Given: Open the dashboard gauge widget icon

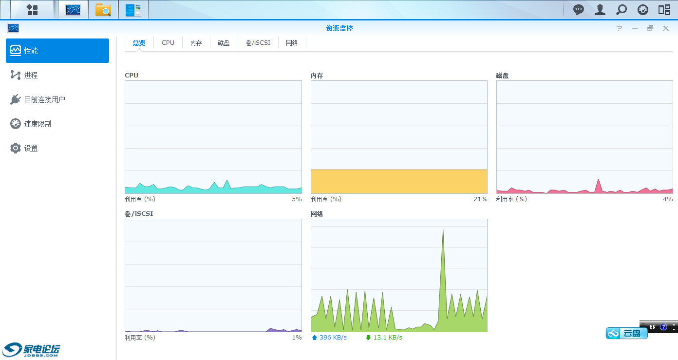Looking at the screenshot, I should pyautogui.click(x=643, y=10).
